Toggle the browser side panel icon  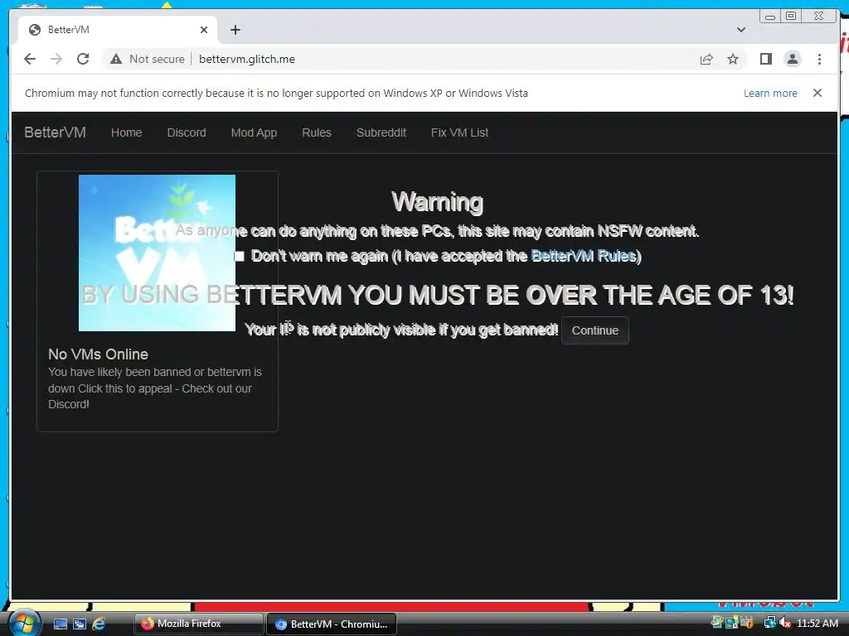click(765, 59)
